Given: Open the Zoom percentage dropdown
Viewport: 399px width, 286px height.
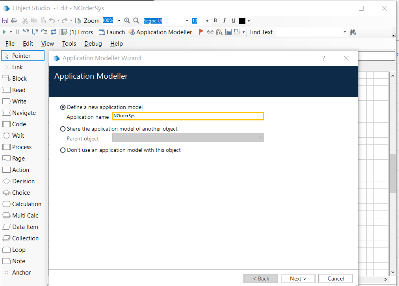Looking at the screenshot, I should coord(119,21).
